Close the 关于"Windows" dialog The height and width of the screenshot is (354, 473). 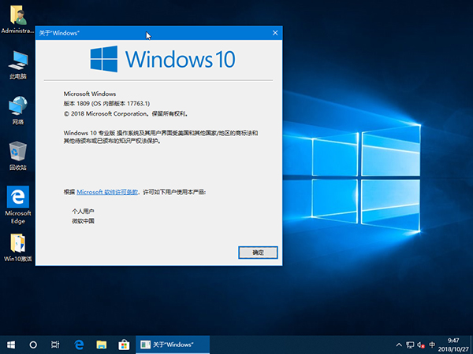click(x=275, y=32)
